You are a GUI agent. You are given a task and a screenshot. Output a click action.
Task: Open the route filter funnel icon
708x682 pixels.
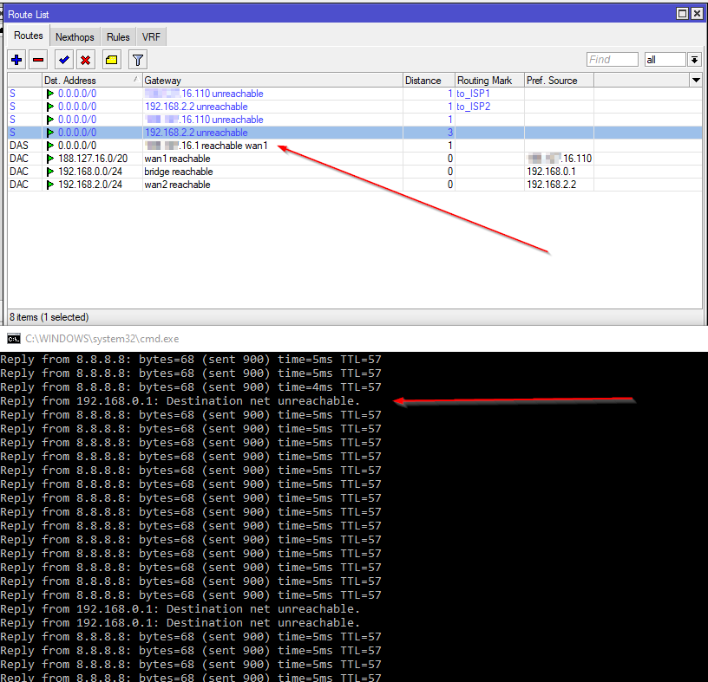click(x=138, y=60)
